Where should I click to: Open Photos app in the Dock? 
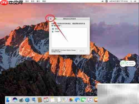pos(71,100)
